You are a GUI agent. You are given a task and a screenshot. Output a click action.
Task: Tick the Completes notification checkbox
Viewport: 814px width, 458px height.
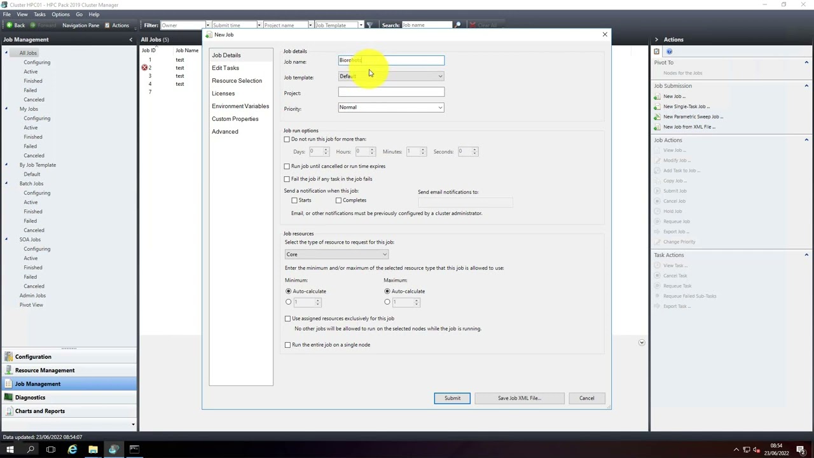(x=338, y=200)
